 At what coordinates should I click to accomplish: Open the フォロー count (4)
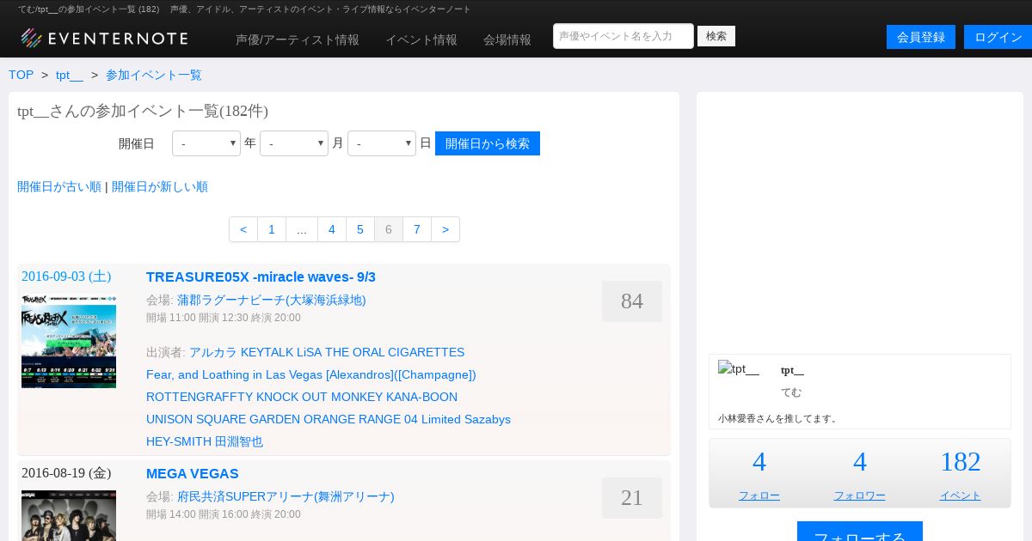pyautogui.click(x=759, y=462)
